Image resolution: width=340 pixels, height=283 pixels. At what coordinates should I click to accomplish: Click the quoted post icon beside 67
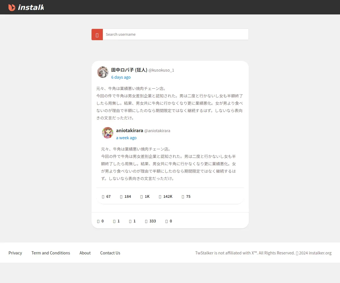[103, 196]
